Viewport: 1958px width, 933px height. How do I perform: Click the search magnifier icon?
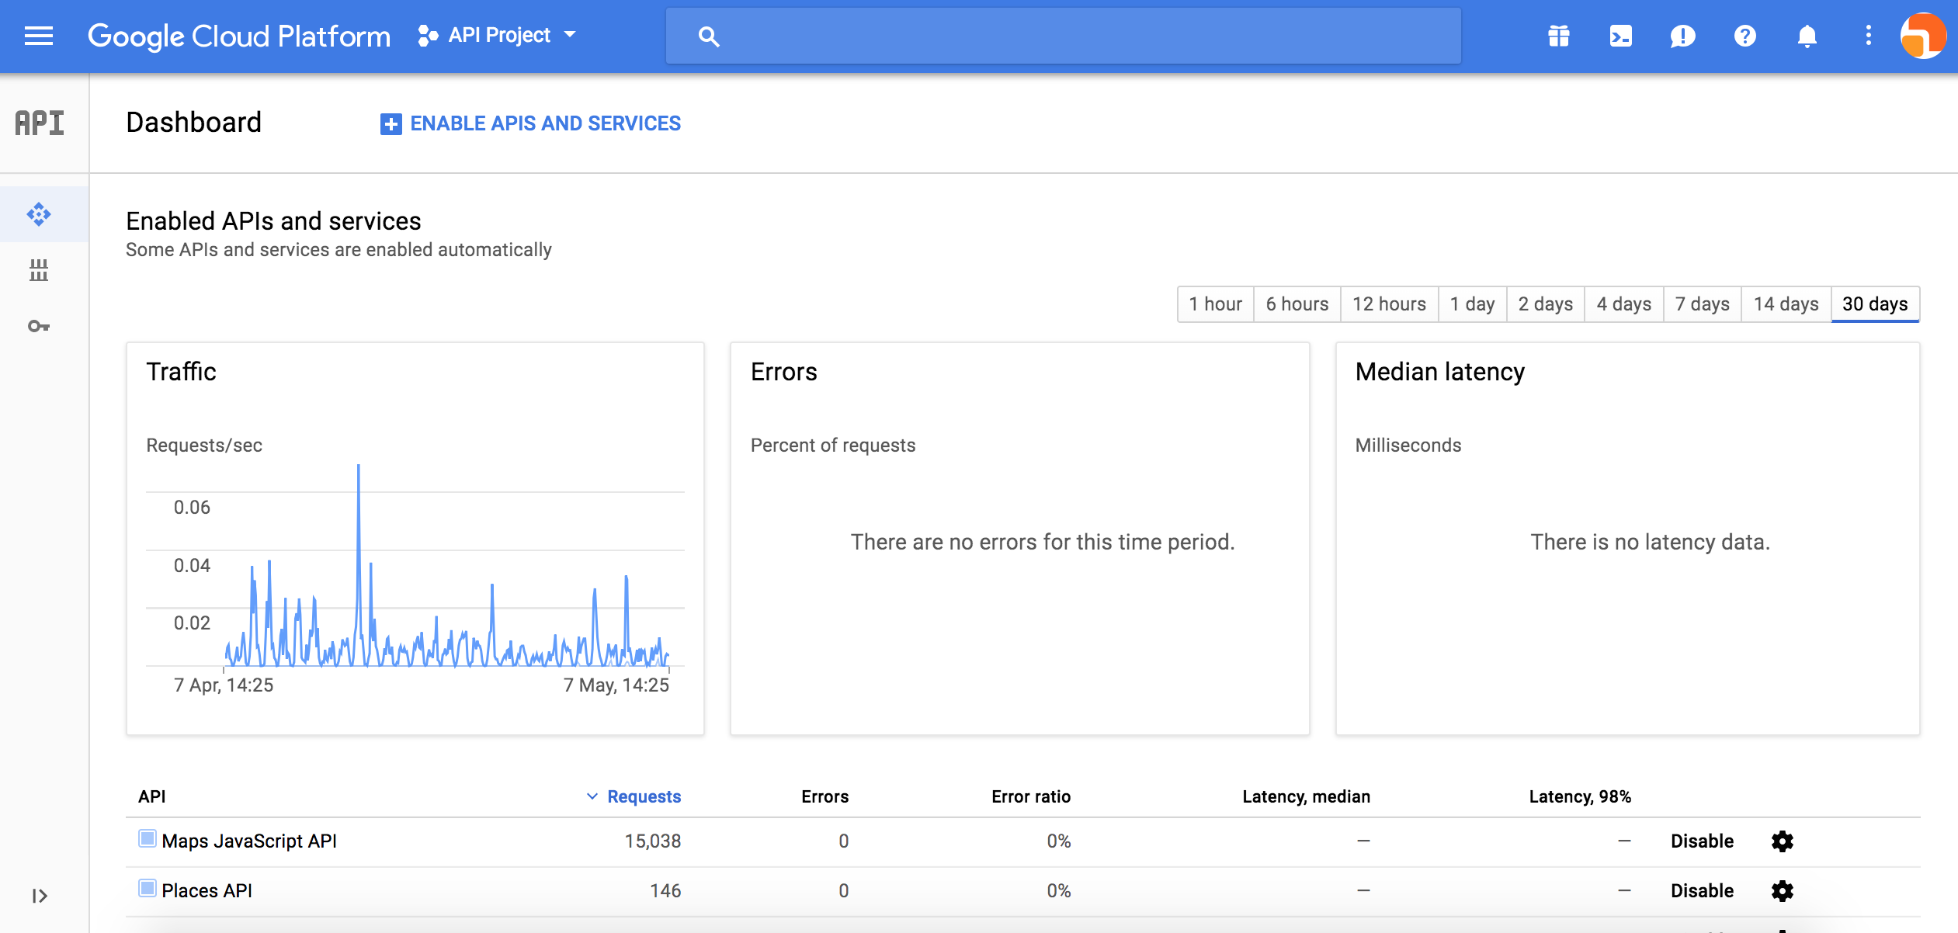(708, 36)
